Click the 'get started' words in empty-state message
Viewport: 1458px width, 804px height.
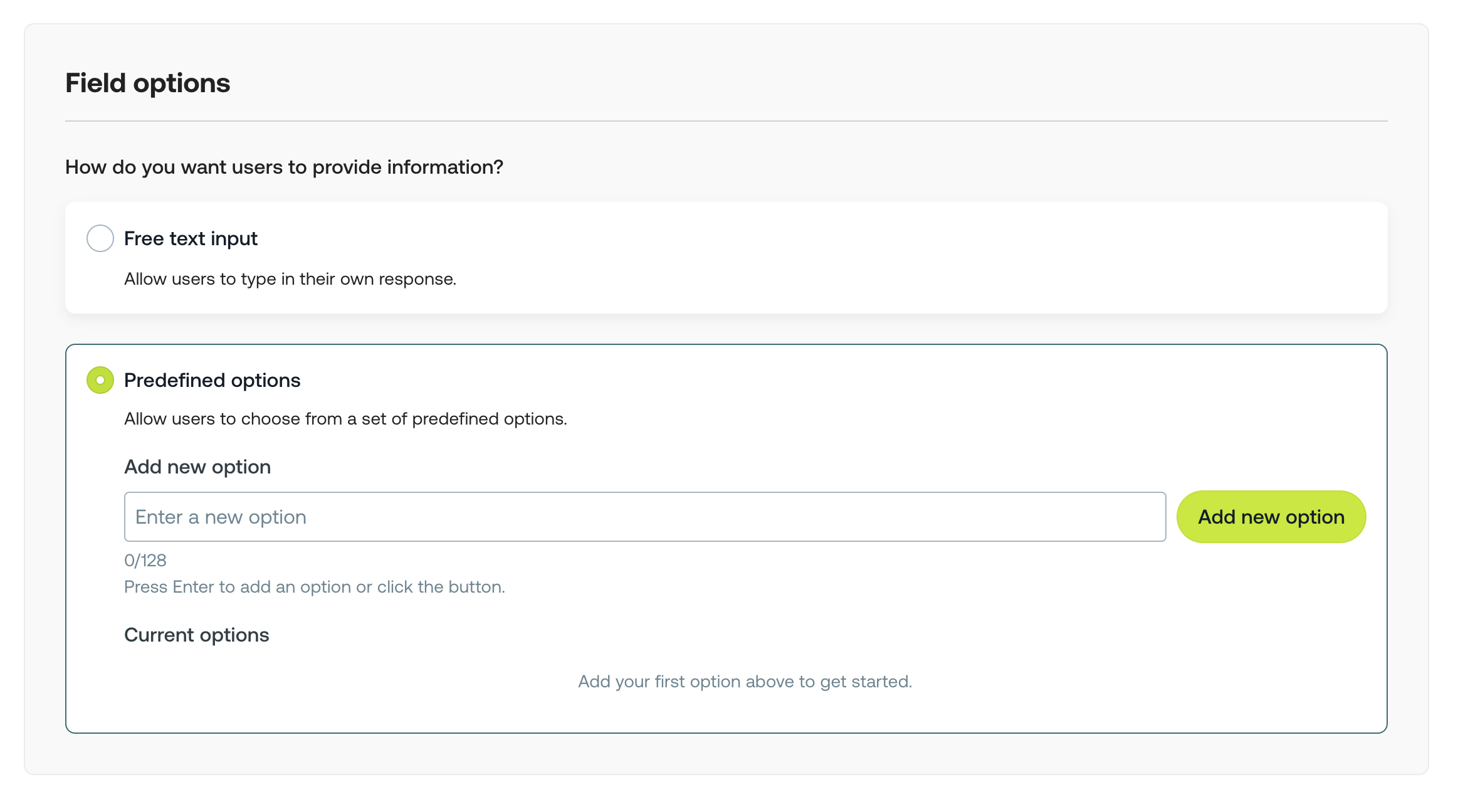[x=866, y=682]
